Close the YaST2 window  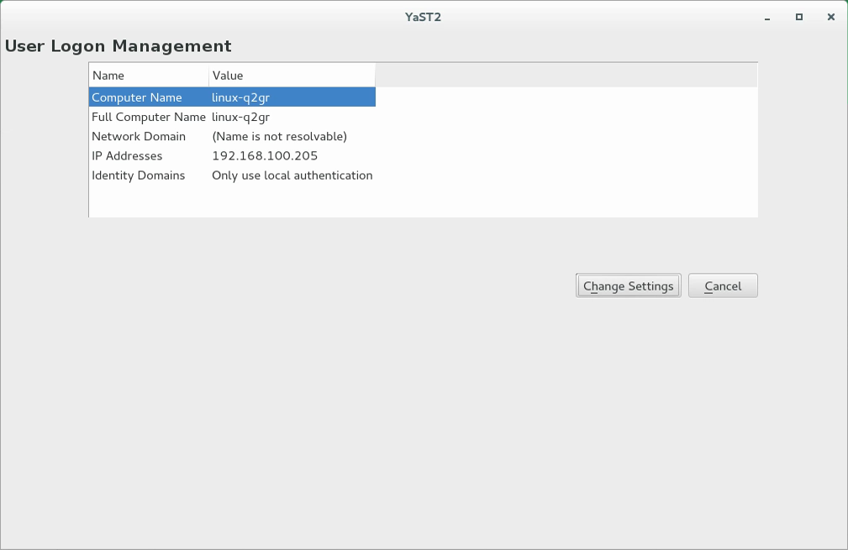(831, 17)
